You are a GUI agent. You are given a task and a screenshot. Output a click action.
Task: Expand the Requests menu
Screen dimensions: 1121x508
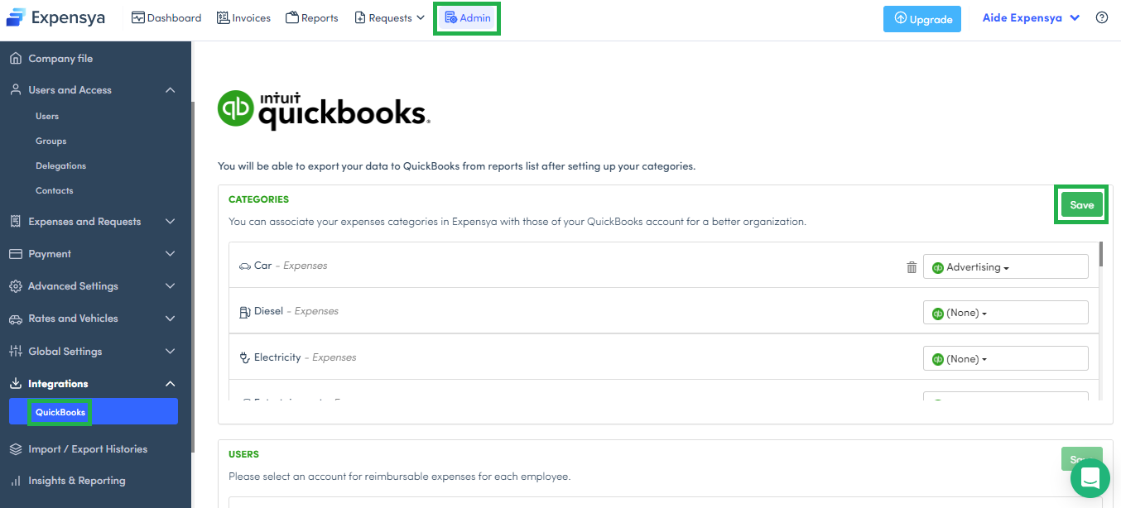[389, 18]
